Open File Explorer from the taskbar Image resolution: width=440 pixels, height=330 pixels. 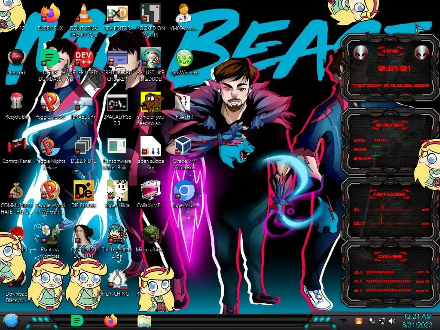(144, 321)
